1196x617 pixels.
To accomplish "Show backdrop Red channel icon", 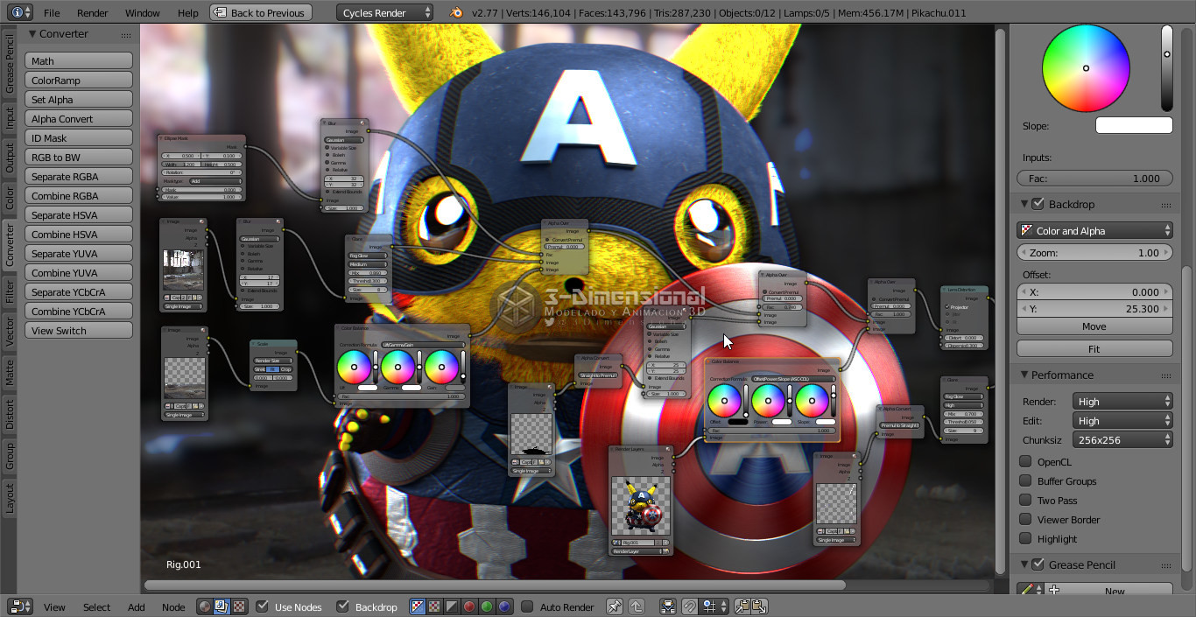I will (x=469, y=606).
